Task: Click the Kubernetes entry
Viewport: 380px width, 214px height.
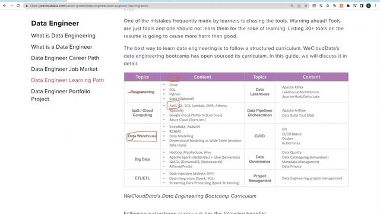Action: click(x=291, y=143)
